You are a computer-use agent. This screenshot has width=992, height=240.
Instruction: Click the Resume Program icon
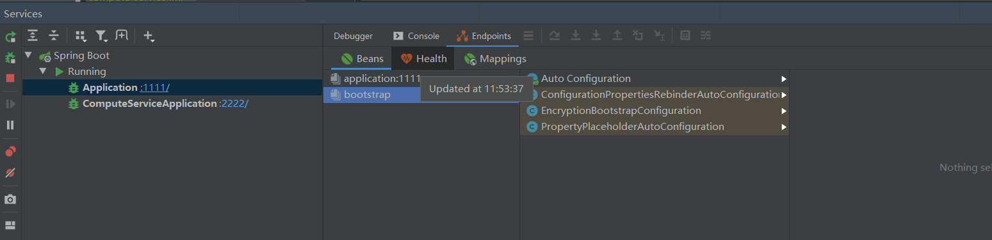[10, 104]
